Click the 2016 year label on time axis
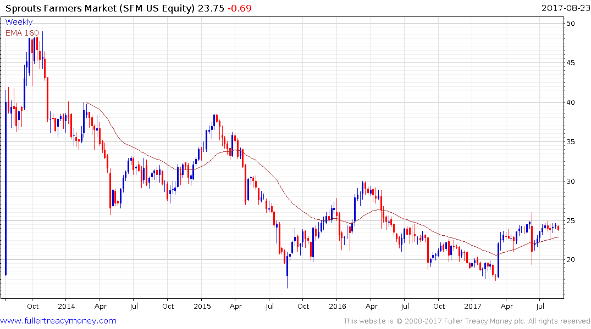Viewport: 591px width, 329px height. (x=338, y=306)
